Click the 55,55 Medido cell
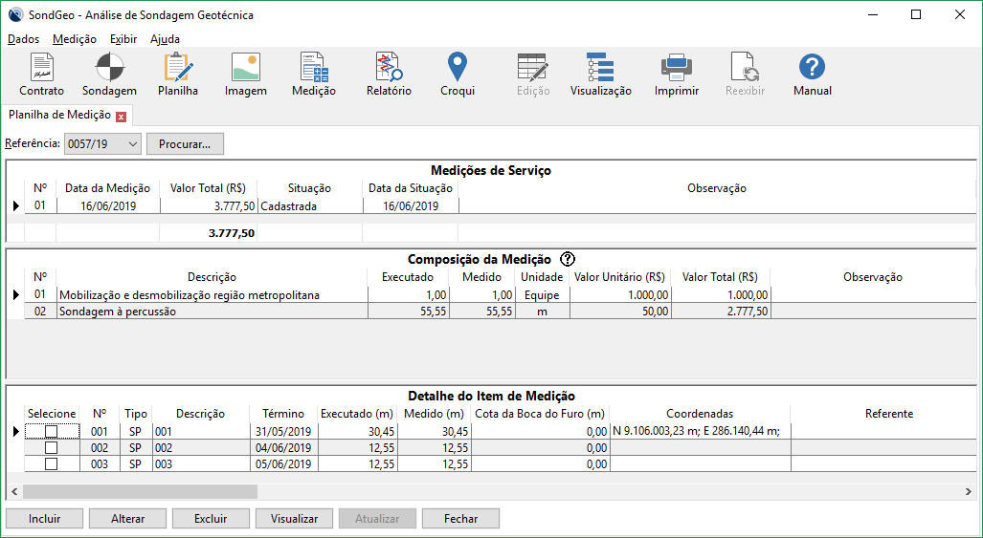The height and width of the screenshot is (538, 983). 481,311
